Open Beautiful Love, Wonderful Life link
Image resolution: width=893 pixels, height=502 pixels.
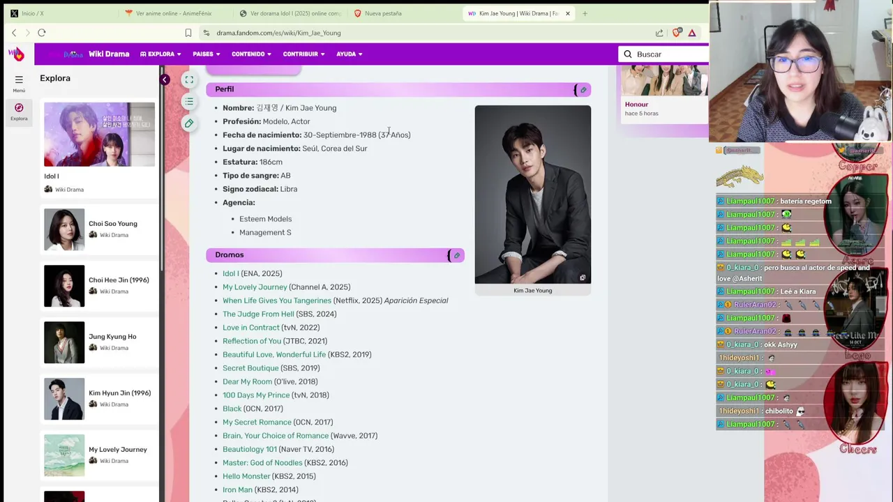(x=274, y=355)
